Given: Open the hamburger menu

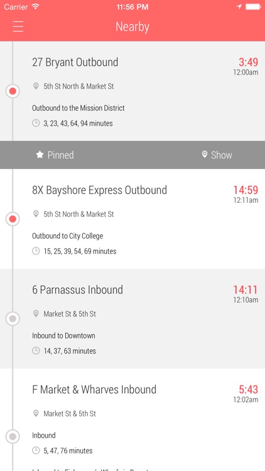Looking at the screenshot, I should [18, 26].
